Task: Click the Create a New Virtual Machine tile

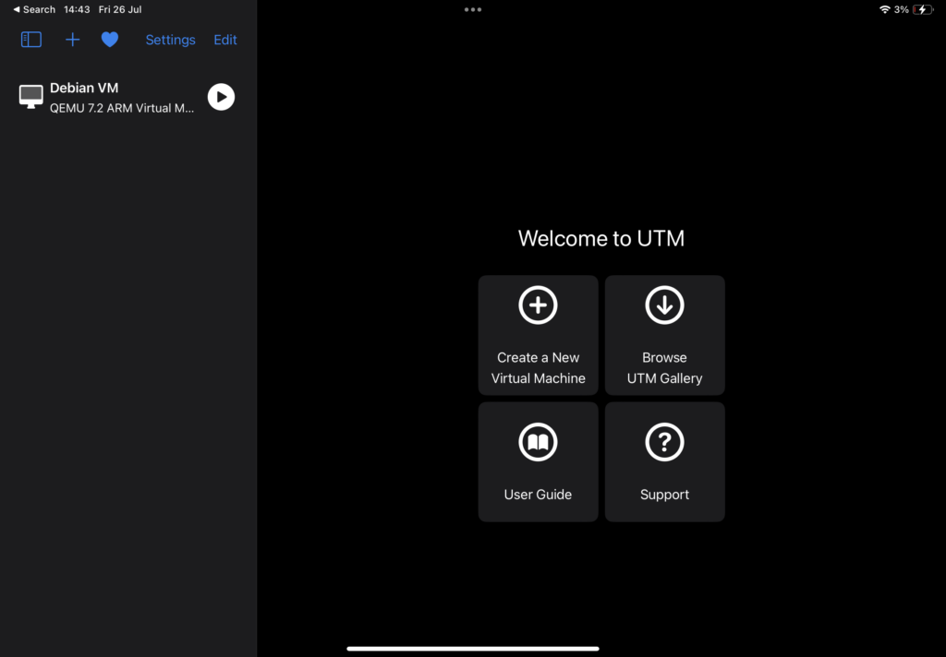Action: pos(539,335)
